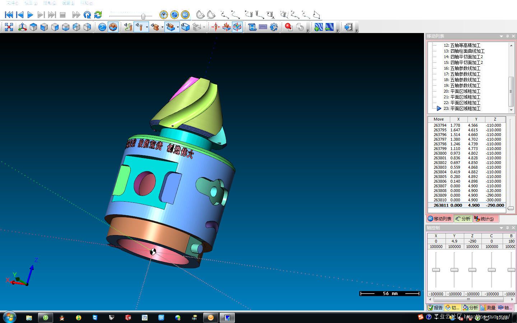Open the 切... bottom tab
Viewport: 517px width, 323px height.
(453, 308)
